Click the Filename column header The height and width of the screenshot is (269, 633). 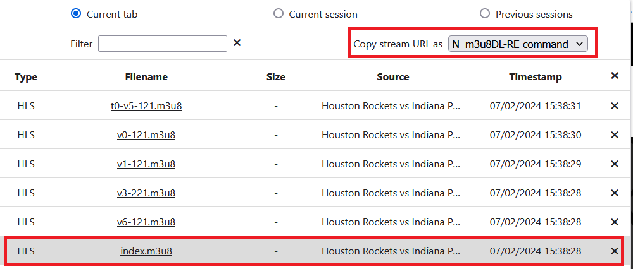coord(146,77)
